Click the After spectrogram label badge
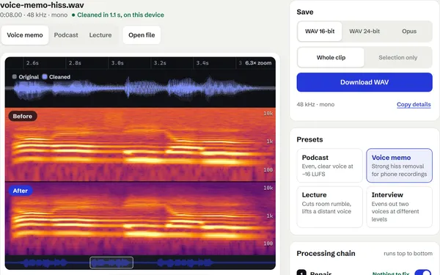 [x=21, y=191]
